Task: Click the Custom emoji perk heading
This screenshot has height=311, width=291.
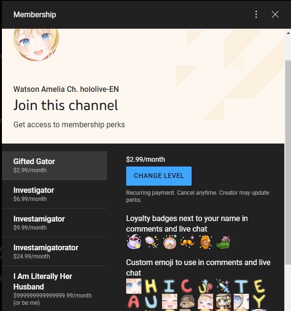Action: (x=198, y=267)
